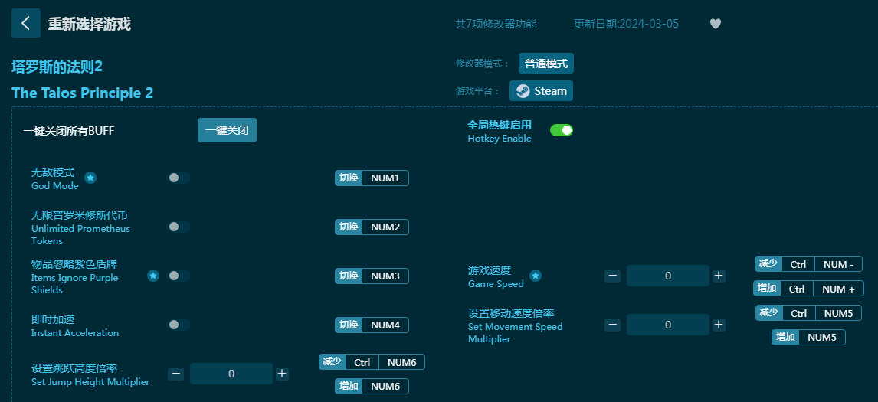The image size is (878, 402).
Task: Click the Game Speed value field
Action: click(x=667, y=276)
